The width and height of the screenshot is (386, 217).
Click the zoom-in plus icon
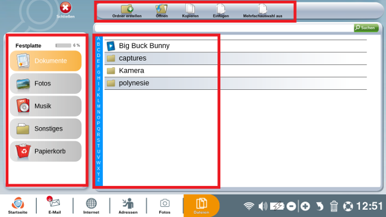(x=305, y=206)
